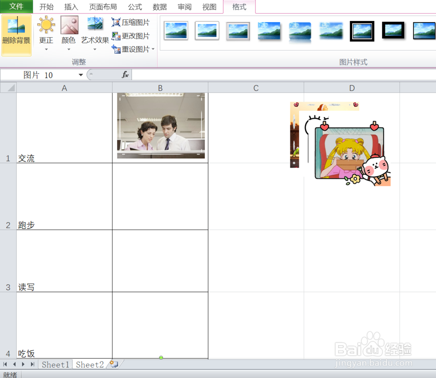Viewport: 436px width, 378px height.
Task: Open the 文件 file tab
Action: pos(17,7)
